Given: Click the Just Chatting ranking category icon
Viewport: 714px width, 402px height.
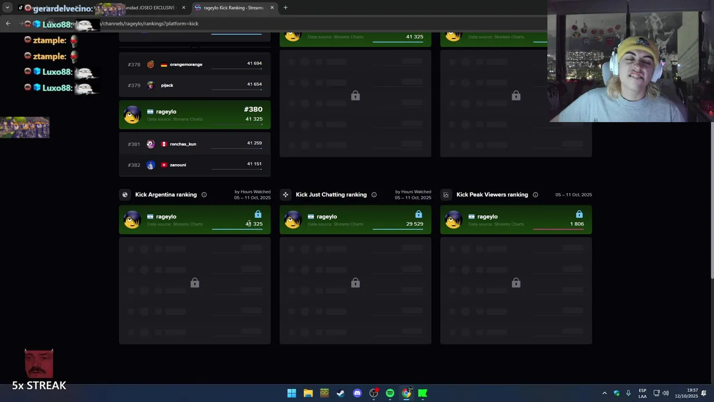Looking at the screenshot, I should 286,194.
